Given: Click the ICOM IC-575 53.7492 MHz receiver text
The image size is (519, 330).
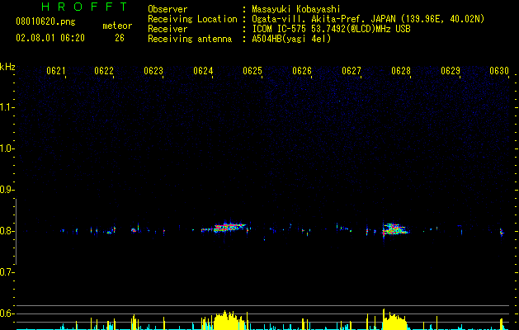Looking at the screenshot, I should [331, 29].
